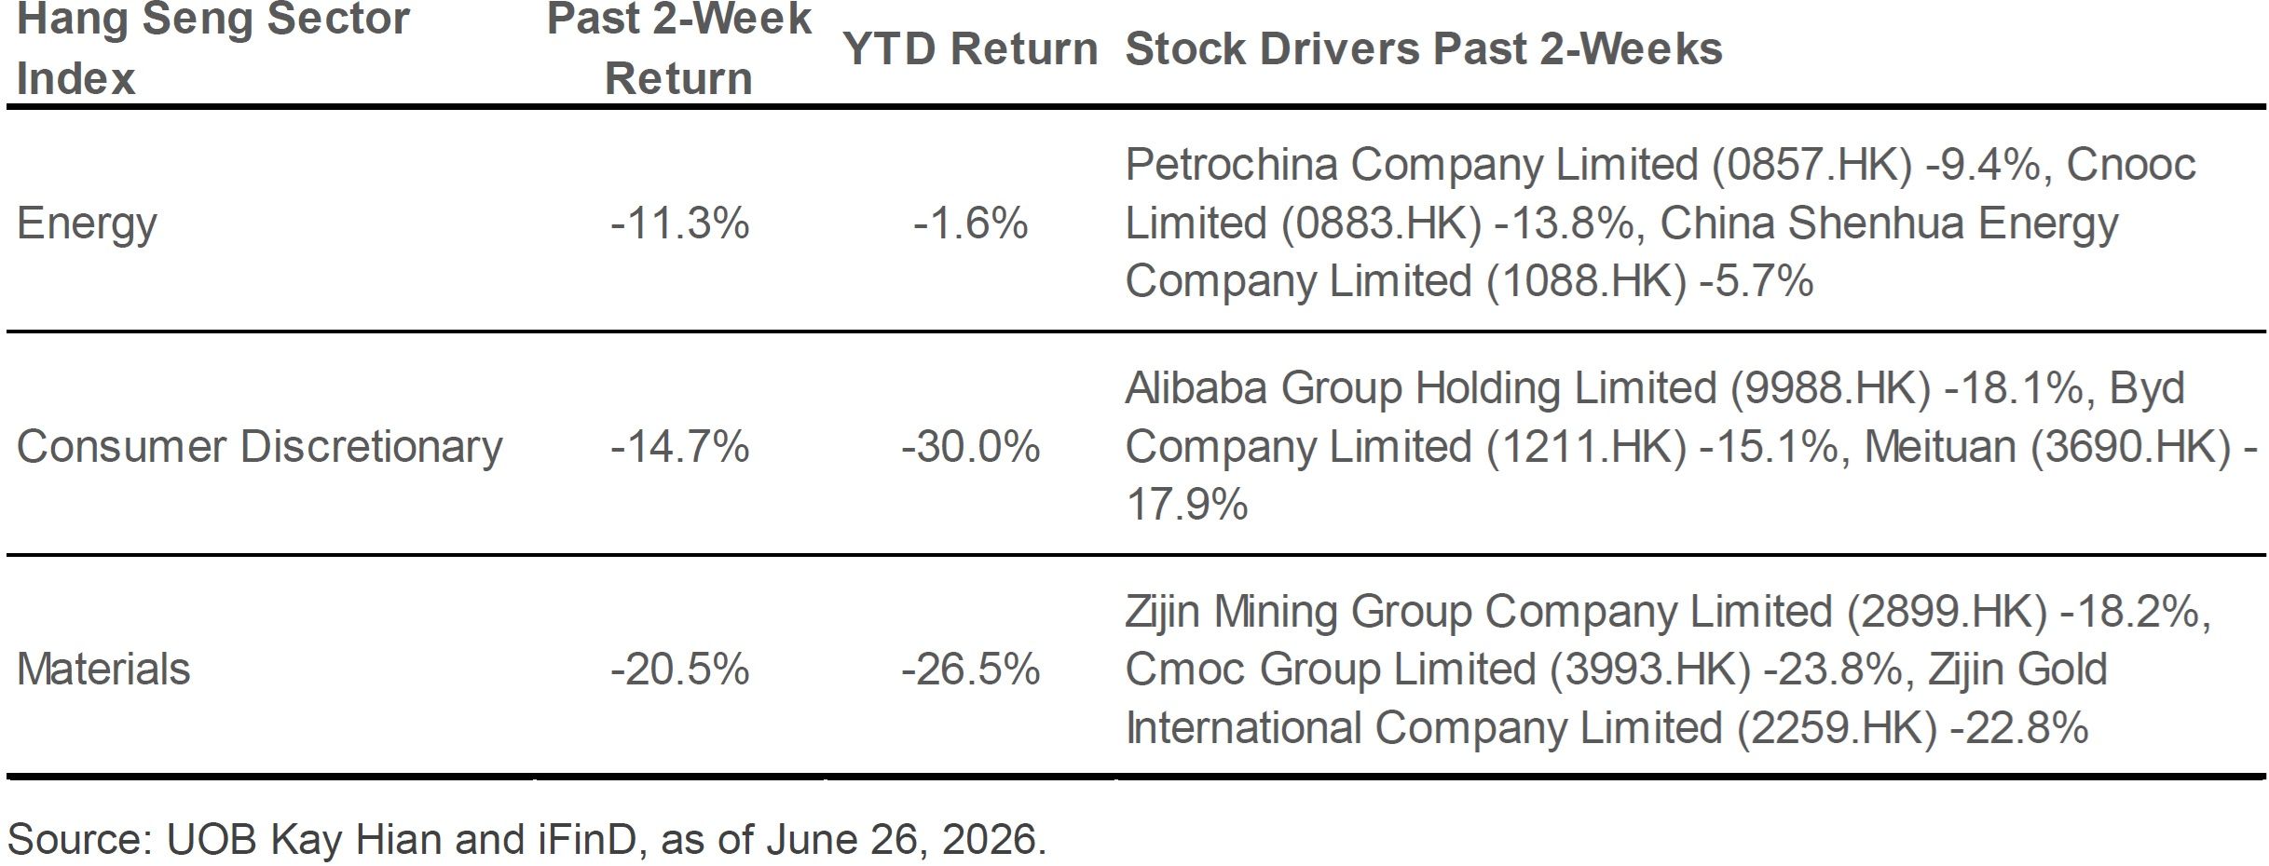Click the YTD Return column header
This screenshot has height=866, width=2269.
970,48
